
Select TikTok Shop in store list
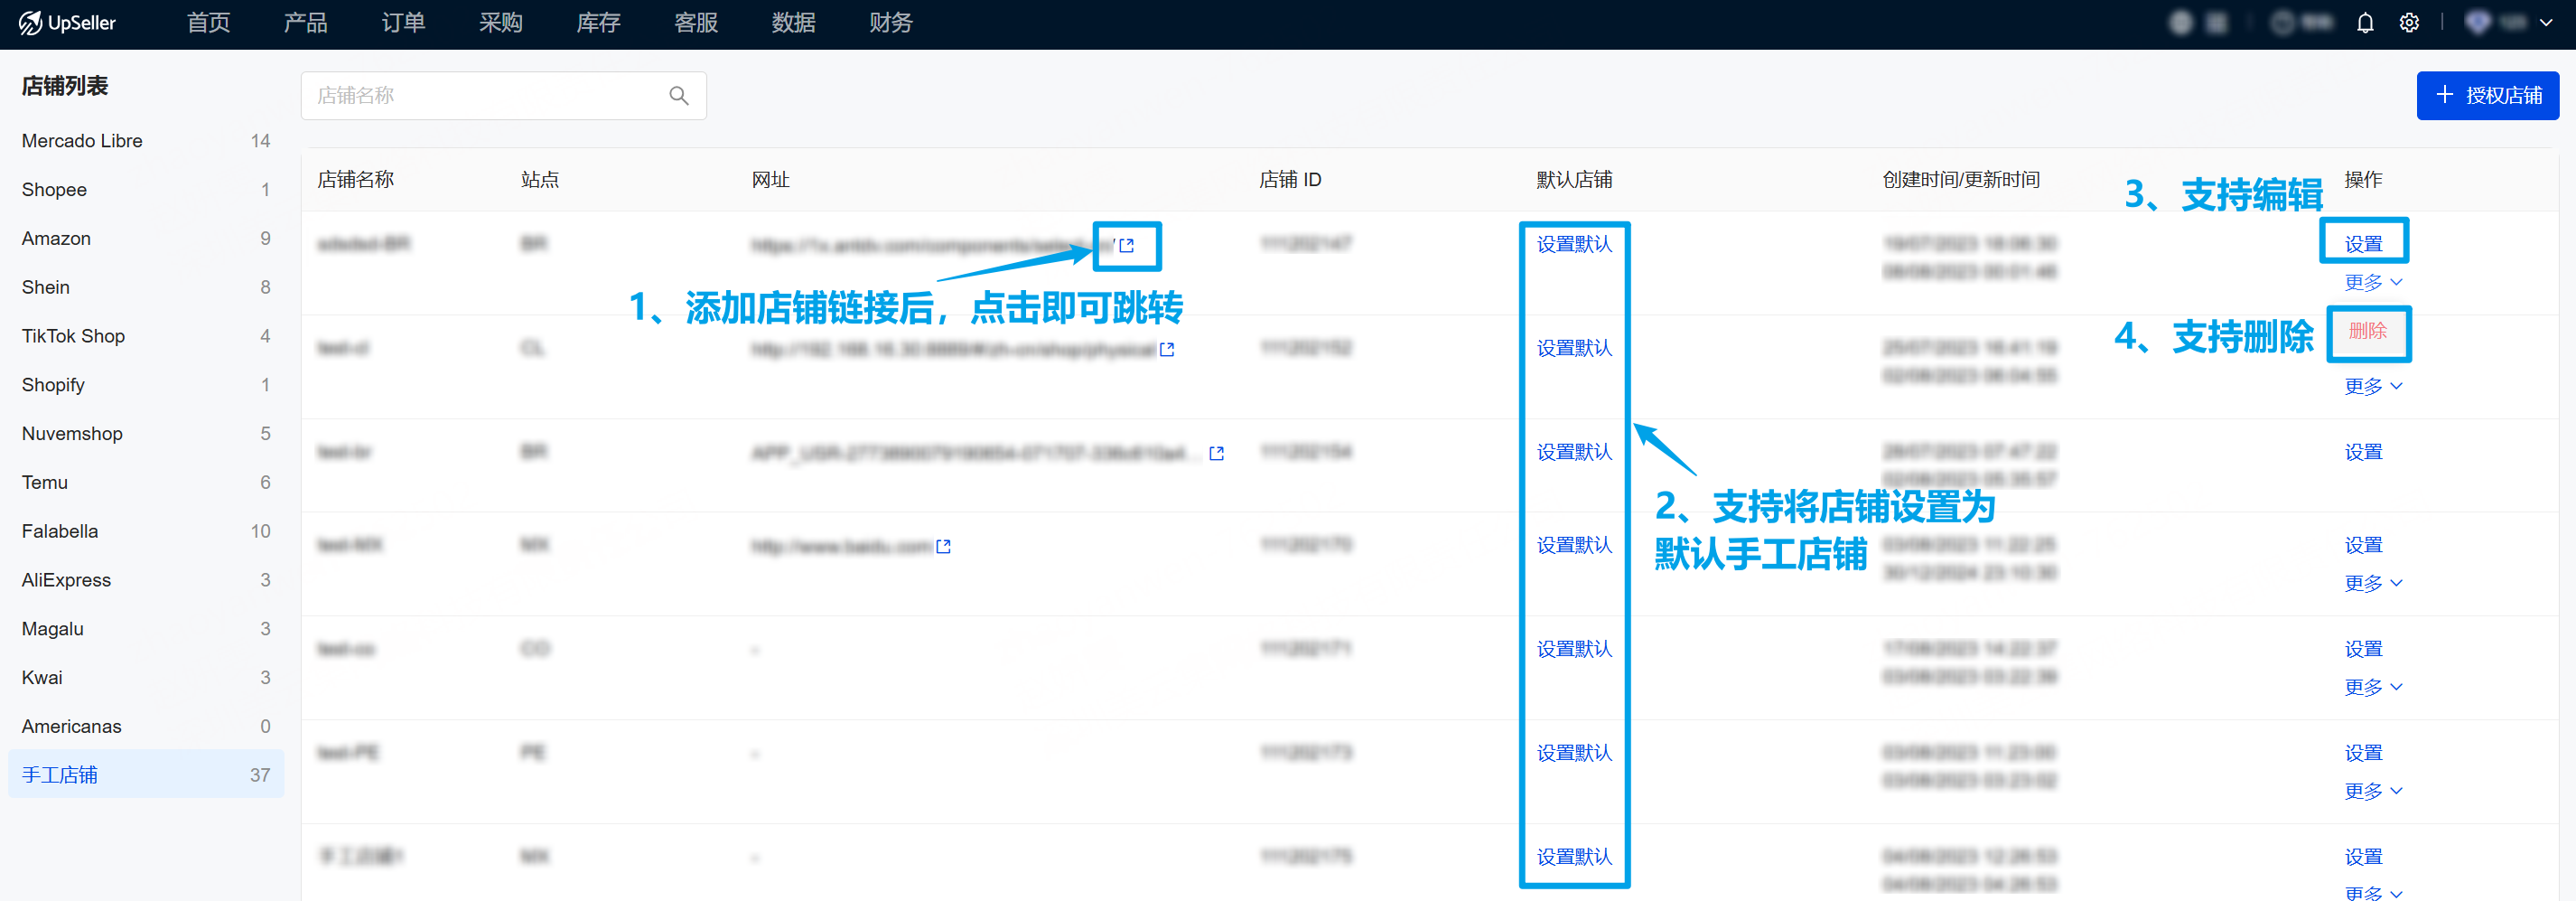[73, 336]
